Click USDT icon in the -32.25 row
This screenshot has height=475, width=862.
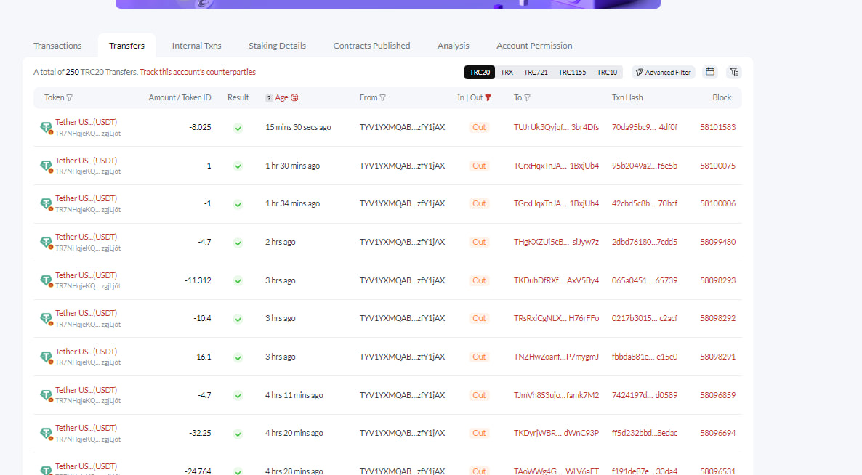pyautogui.click(x=47, y=434)
